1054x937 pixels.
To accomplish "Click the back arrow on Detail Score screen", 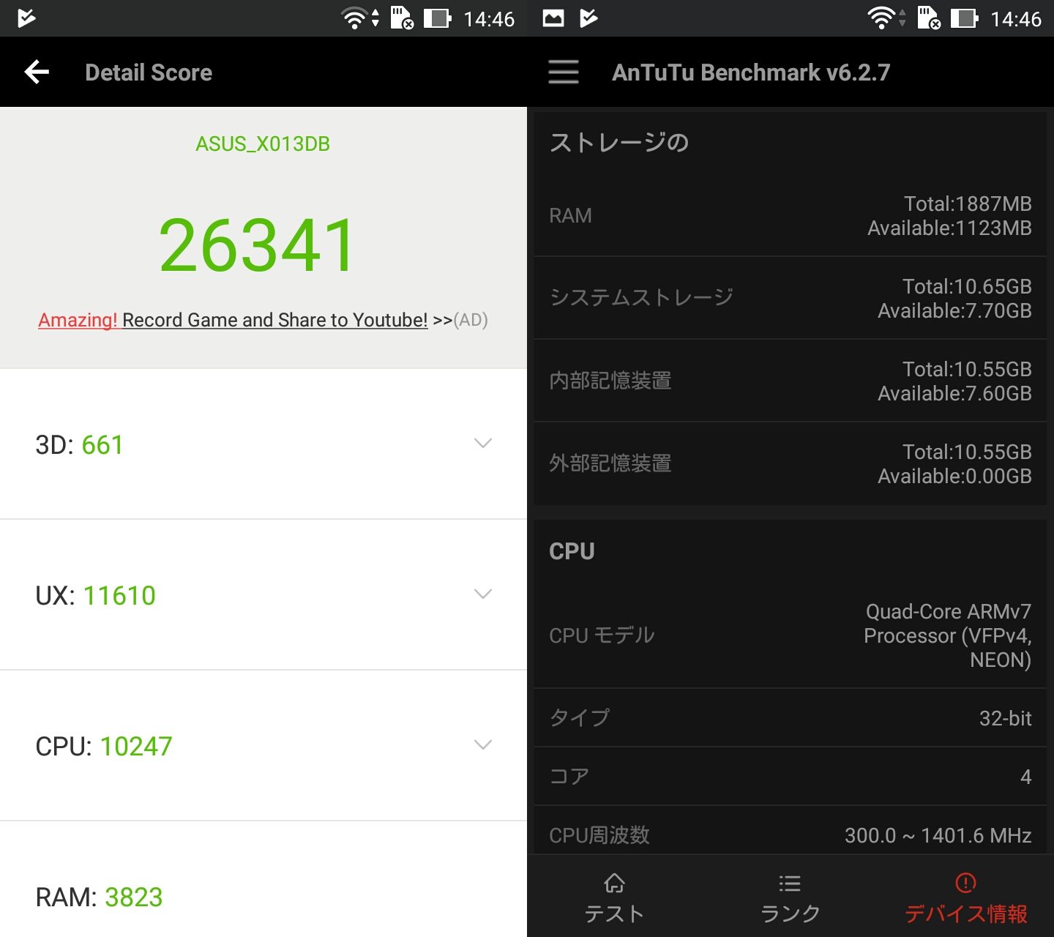I will (x=36, y=72).
